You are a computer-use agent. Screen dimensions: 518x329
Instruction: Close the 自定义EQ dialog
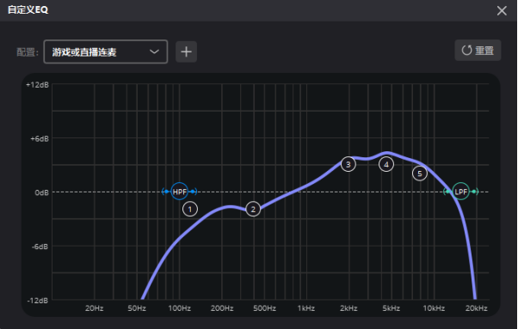click(502, 10)
